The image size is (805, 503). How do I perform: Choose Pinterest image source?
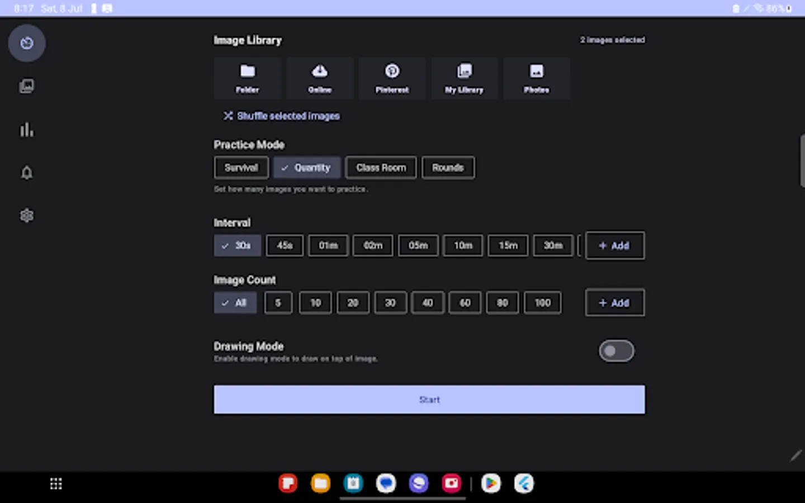(x=392, y=78)
